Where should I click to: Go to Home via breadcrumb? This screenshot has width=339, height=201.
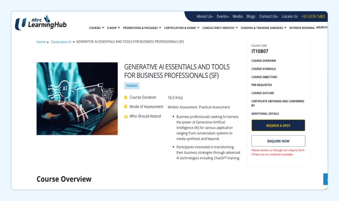(x=41, y=42)
